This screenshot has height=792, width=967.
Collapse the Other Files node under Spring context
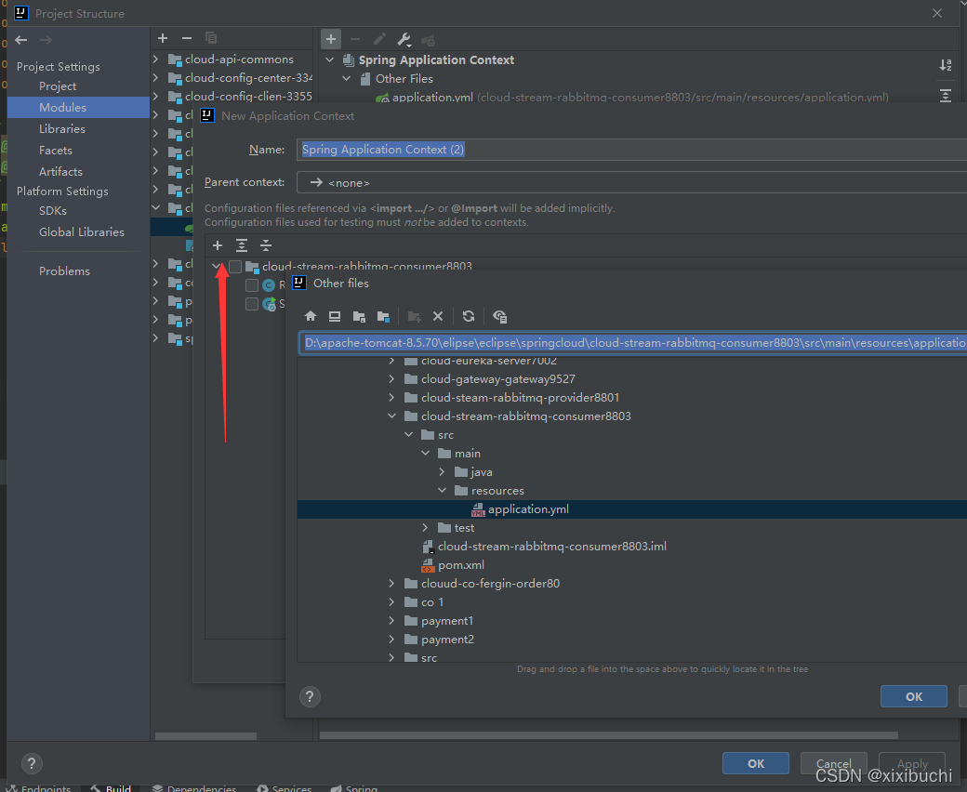347,78
